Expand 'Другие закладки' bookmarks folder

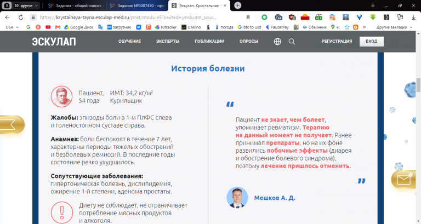pos(394,27)
